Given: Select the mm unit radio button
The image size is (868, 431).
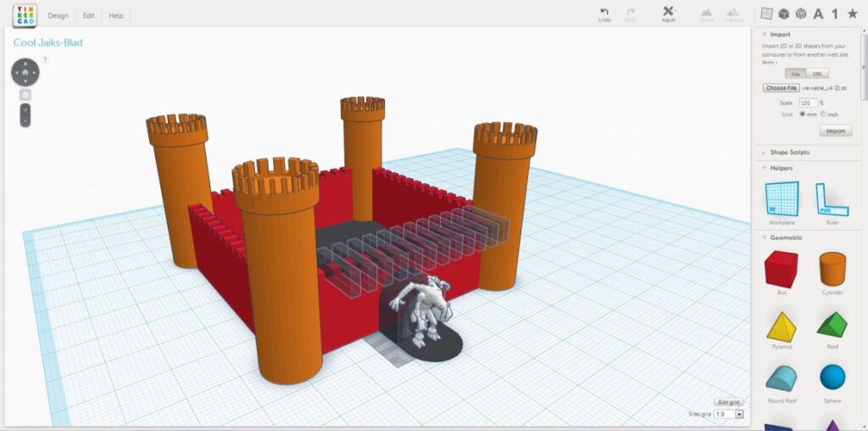Looking at the screenshot, I should pos(803,114).
